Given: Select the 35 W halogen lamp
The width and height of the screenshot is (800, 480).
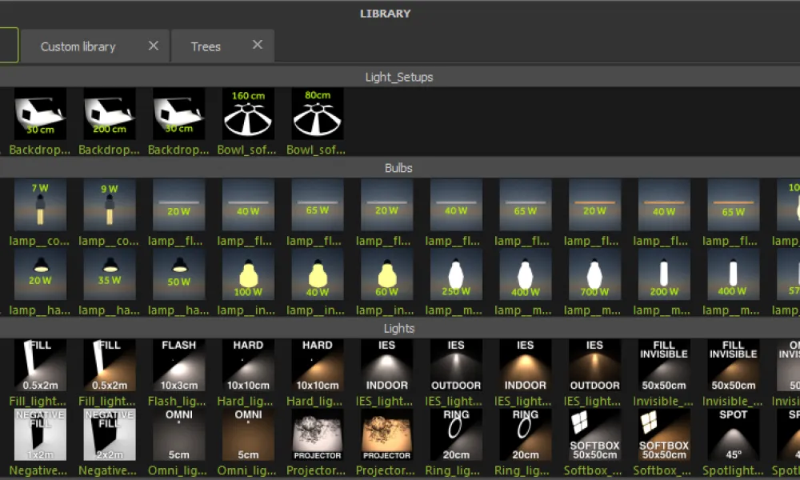Looking at the screenshot, I should coord(110,274).
